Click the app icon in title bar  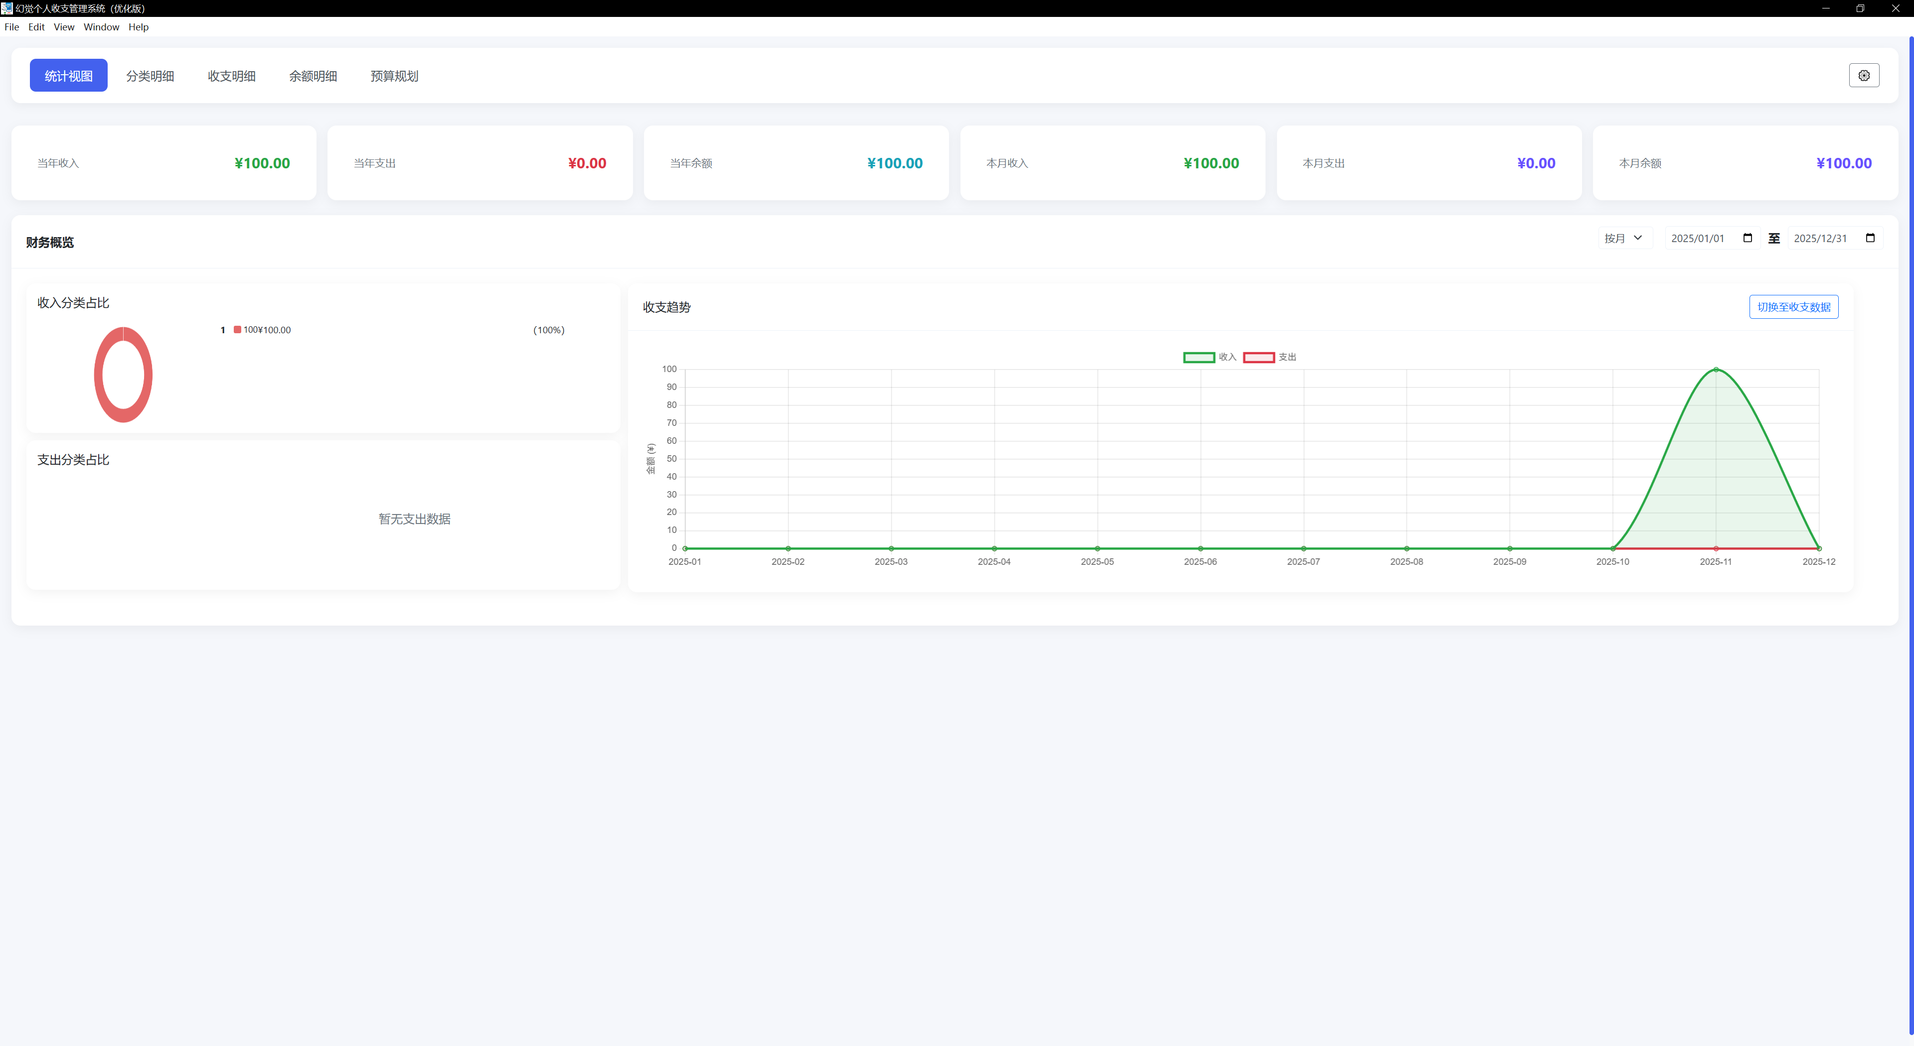coord(6,8)
